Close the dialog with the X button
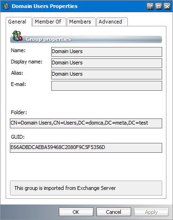 (x=167, y=6)
